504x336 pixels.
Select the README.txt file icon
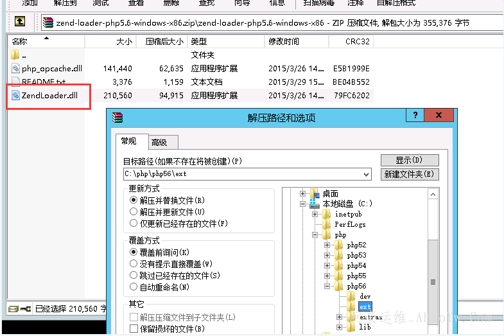pos(16,82)
